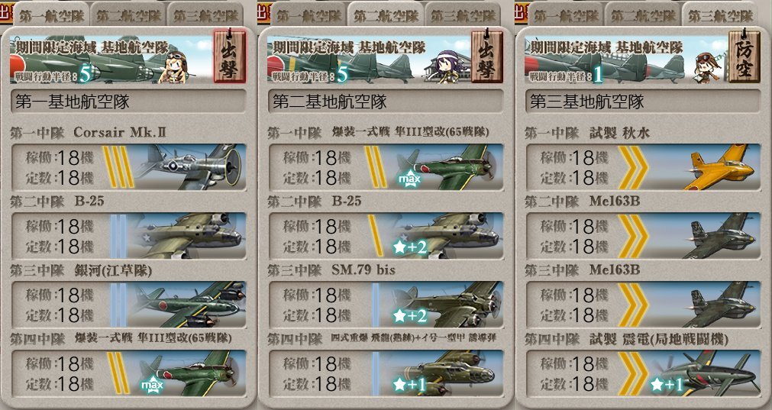Image resolution: width=772 pixels, height=410 pixels.
Task: Select 爆装一式戦 隼III型改 max in second corps
Action: click(x=386, y=167)
